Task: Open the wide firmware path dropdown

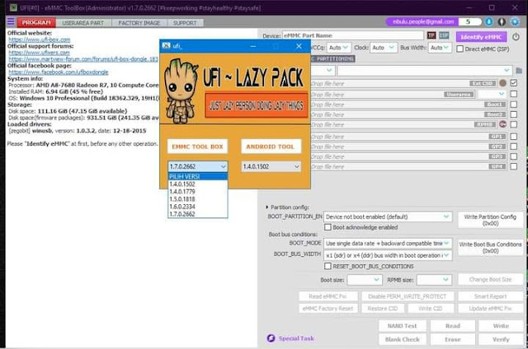Action: click(425, 71)
